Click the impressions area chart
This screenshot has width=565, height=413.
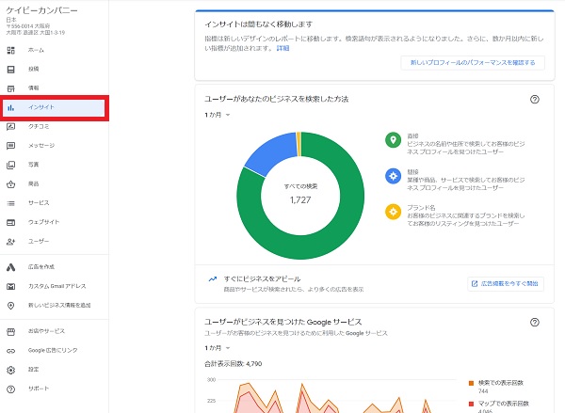[331, 396]
